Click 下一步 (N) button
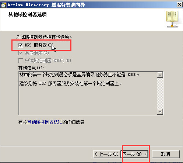The image size is (183, 163). pos(135,154)
